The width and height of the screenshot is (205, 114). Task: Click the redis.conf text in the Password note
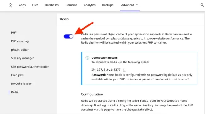click(x=180, y=79)
